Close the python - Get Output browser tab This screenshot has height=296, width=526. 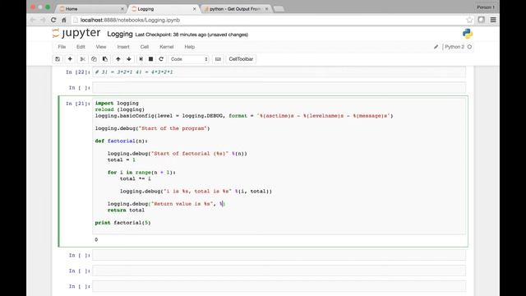click(x=266, y=9)
